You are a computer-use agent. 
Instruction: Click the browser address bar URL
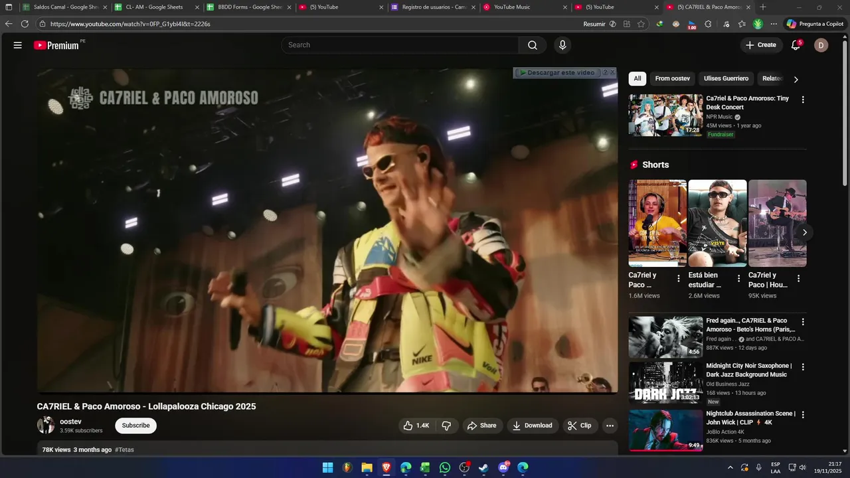[x=130, y=24]
